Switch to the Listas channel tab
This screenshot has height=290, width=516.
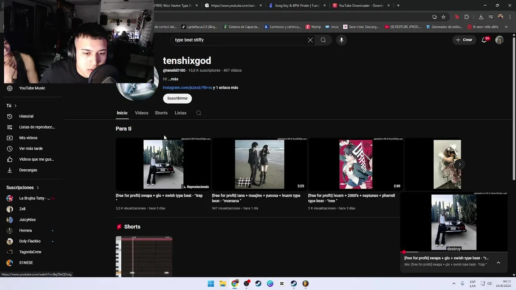click(181, 113)
